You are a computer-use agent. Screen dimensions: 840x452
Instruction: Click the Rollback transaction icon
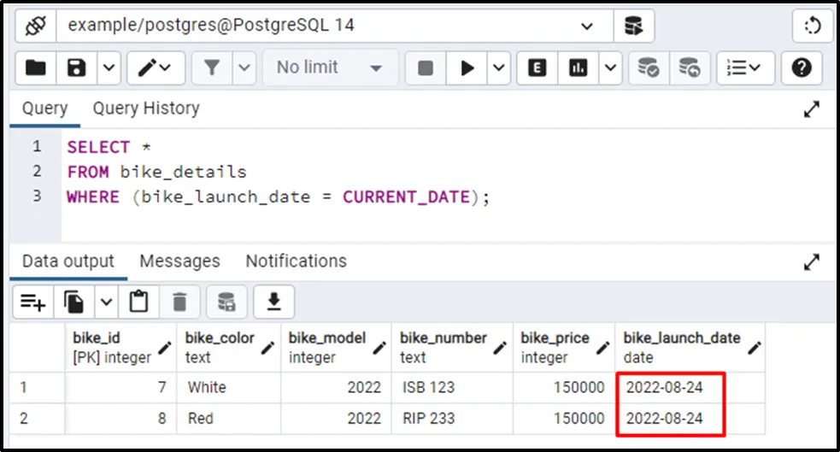[689, 68]
